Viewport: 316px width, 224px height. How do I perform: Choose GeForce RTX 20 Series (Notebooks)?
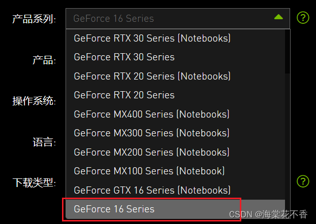(152, 76)
